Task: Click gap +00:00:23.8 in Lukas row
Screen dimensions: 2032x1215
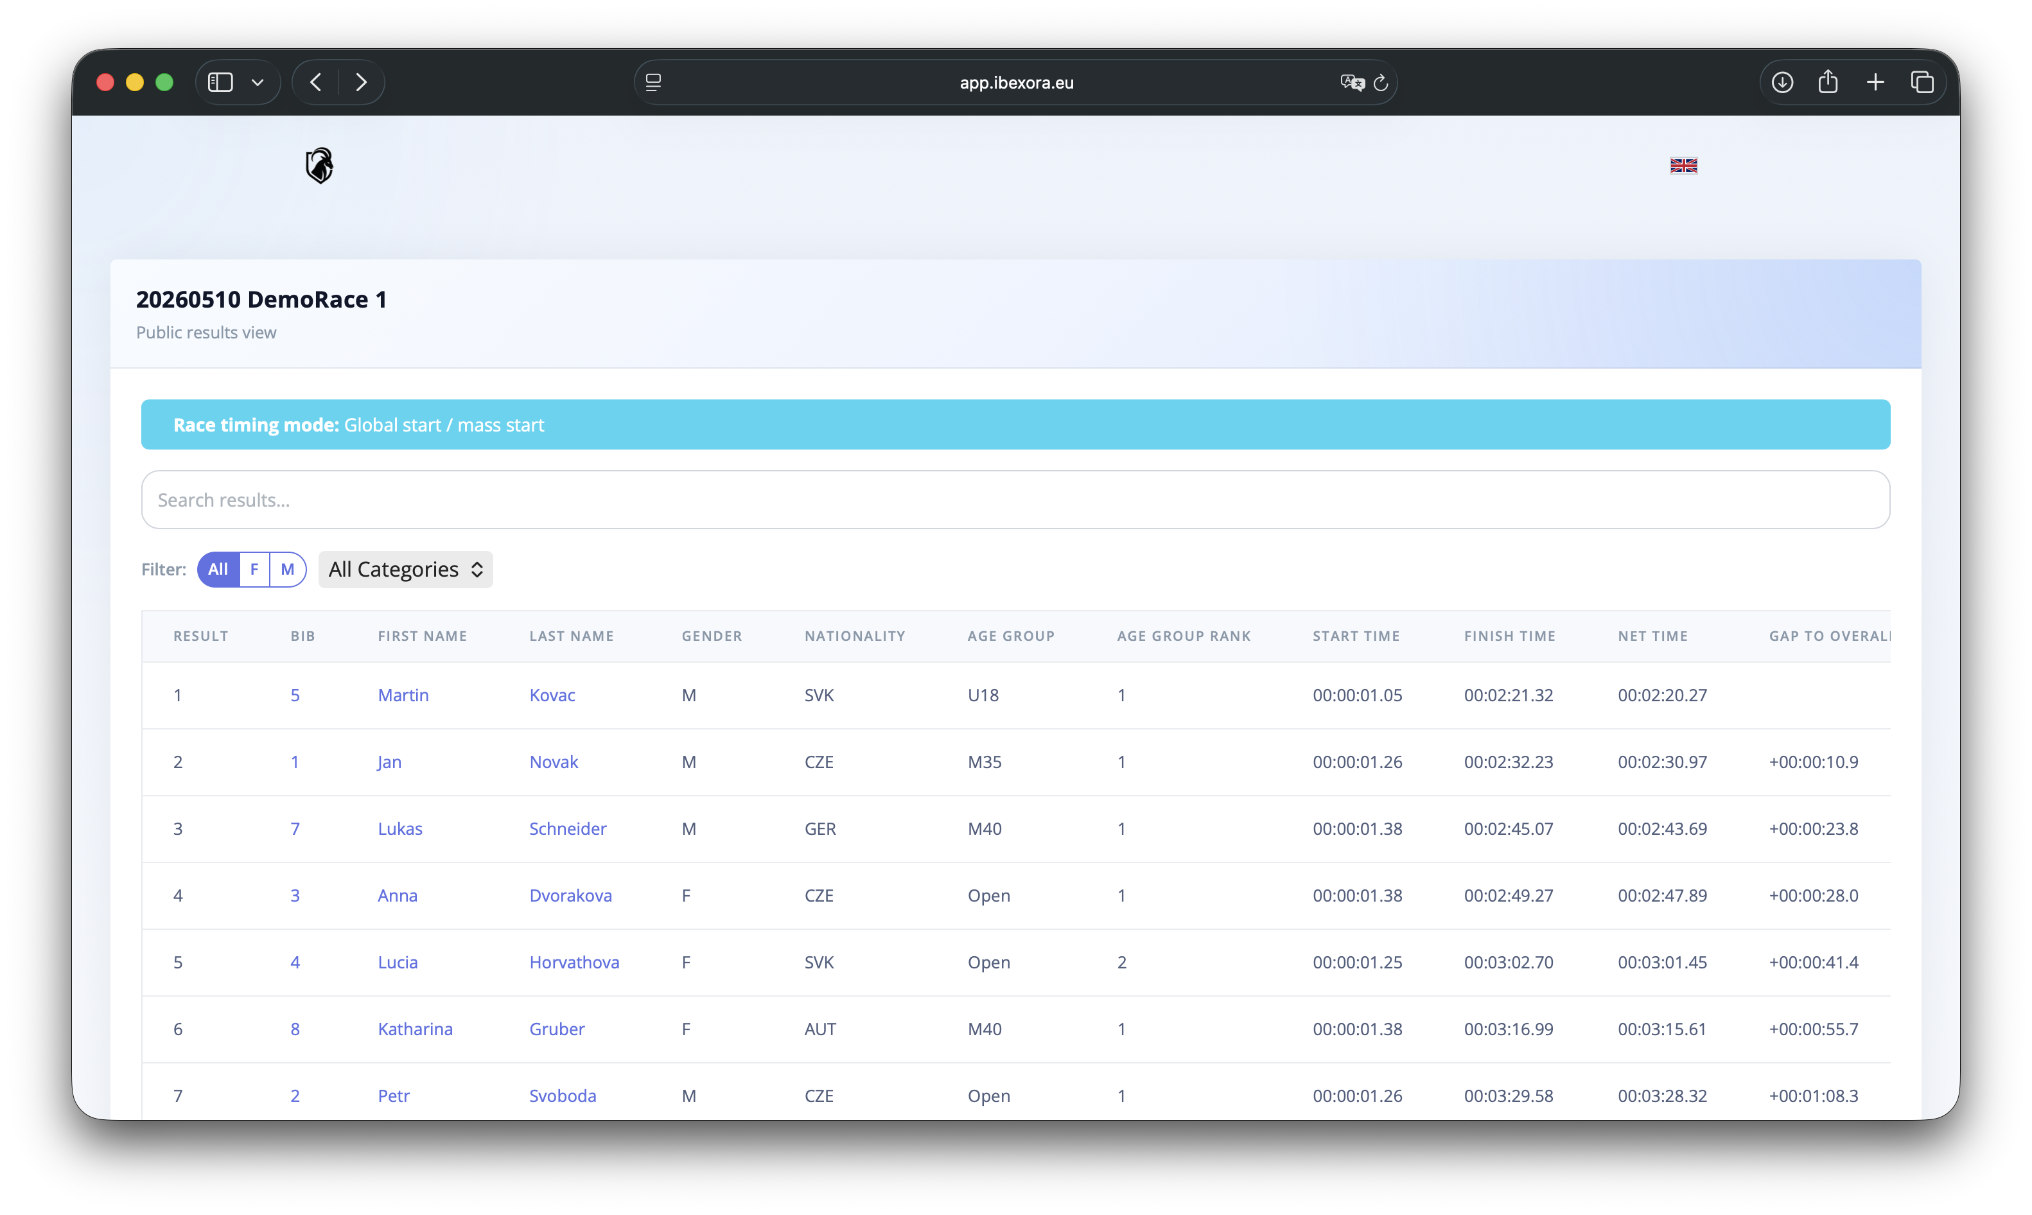Action: pyautogui.click(x=1814, y=828)
